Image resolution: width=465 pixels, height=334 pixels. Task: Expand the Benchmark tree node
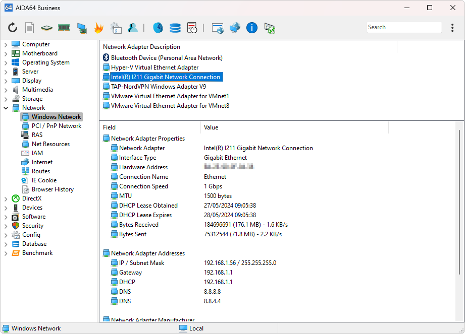pyautogui.click(x=6, y=253)
